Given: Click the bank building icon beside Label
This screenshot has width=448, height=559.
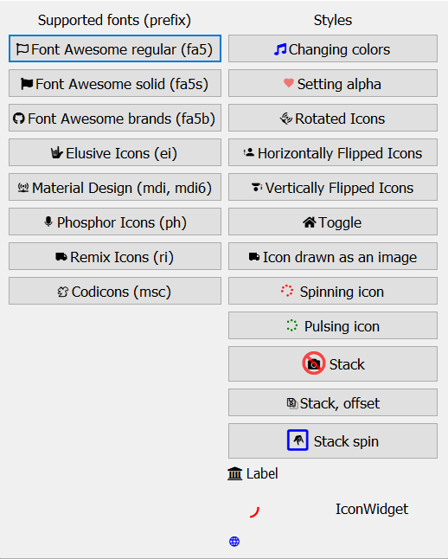Looking at the screenshot, I should 235,474.
